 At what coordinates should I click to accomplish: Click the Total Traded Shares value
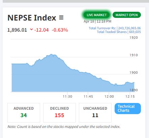(x=135, y=32)
